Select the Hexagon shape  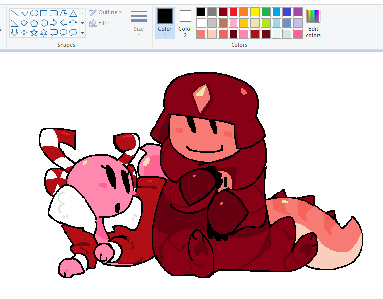(44, 23)
